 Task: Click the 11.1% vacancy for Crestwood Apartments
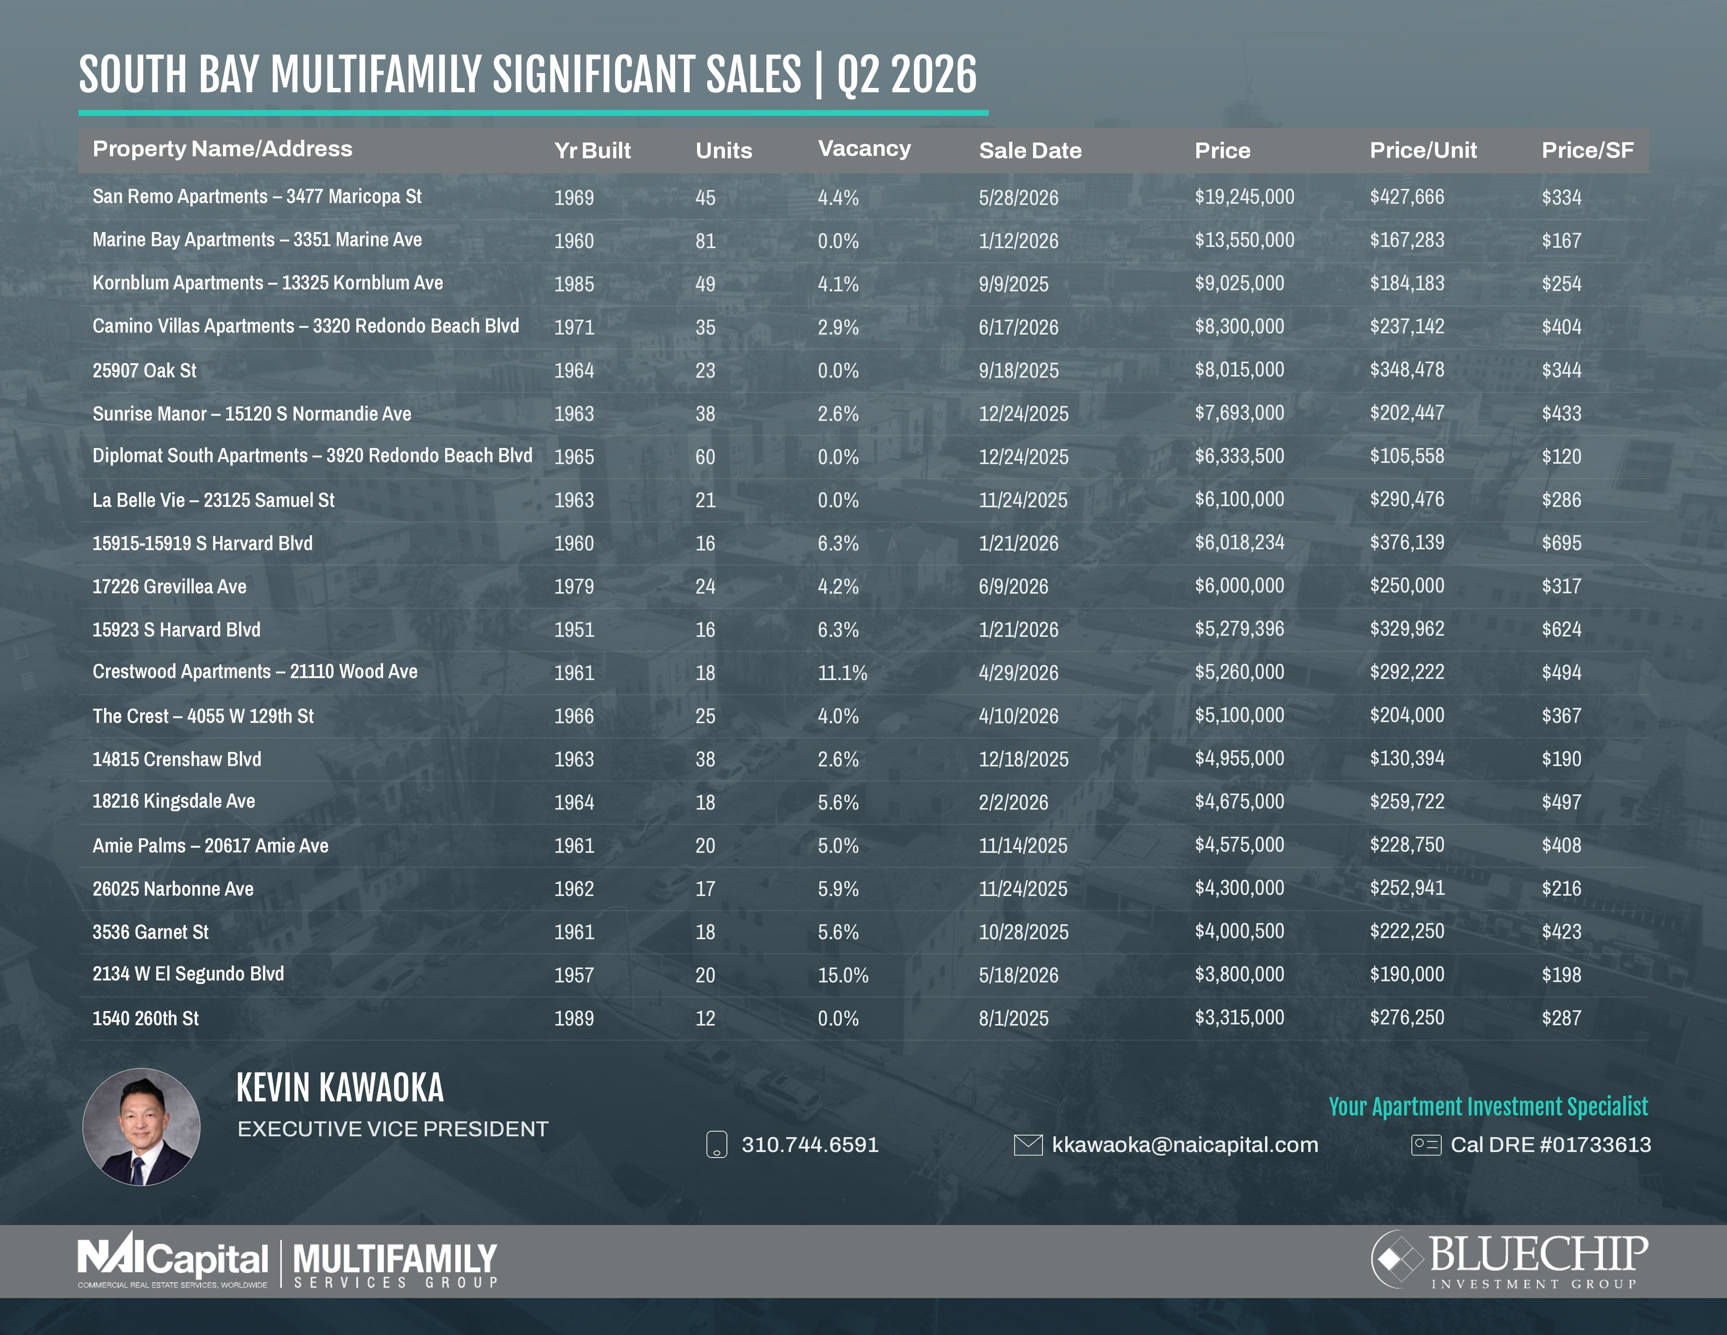[842, 673]
